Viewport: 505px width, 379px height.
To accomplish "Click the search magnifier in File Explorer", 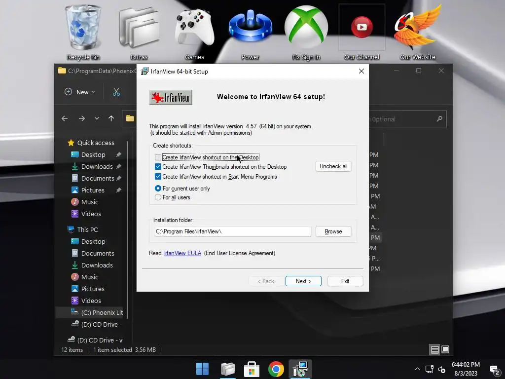I will [x=439, y=119].
